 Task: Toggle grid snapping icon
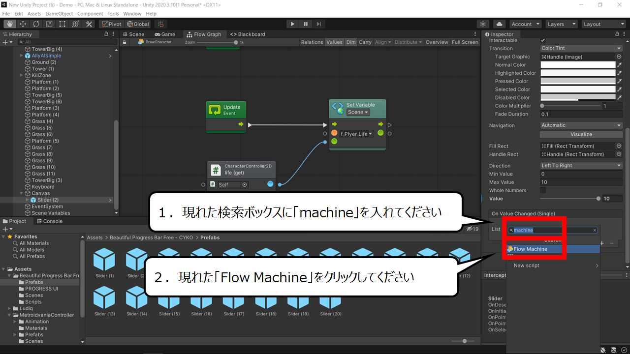[x=160, y=24]
